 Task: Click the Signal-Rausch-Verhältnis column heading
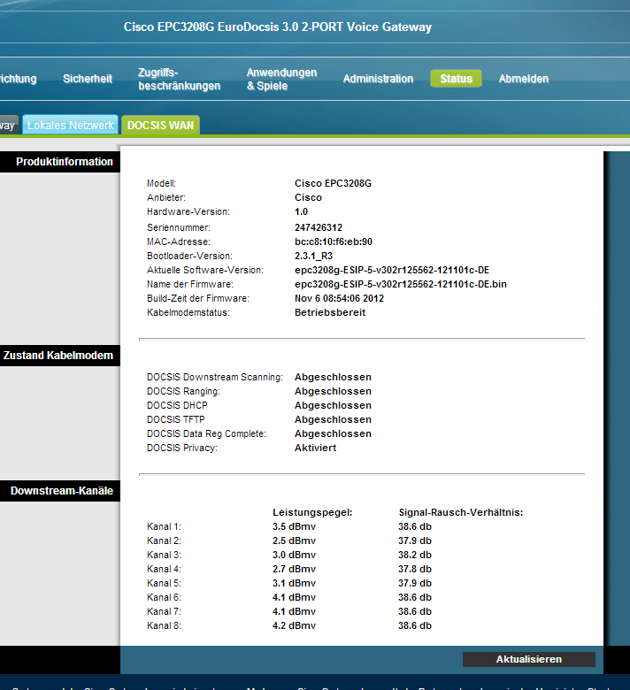pos(460,513)
